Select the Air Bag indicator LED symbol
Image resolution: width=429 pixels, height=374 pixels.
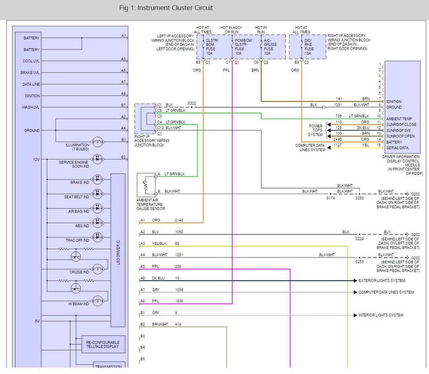(x=97, y=208)
